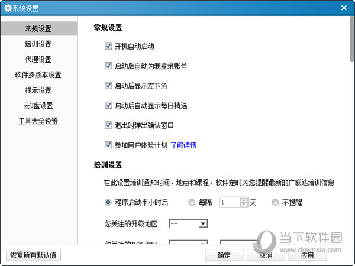Open the 培训设置 sidebar item
This screenshot has width=355, height=266.
[x=38, y=44]
